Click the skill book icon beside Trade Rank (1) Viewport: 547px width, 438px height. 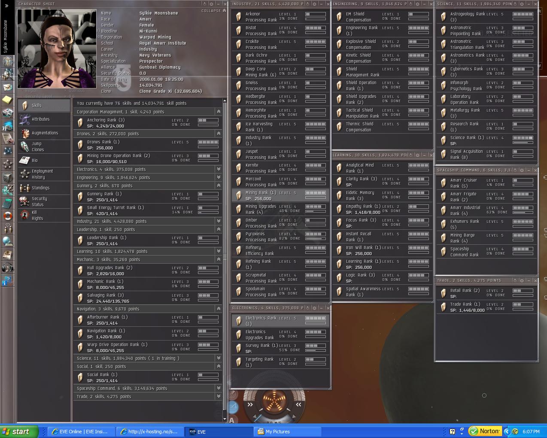(x=444, y=307)
